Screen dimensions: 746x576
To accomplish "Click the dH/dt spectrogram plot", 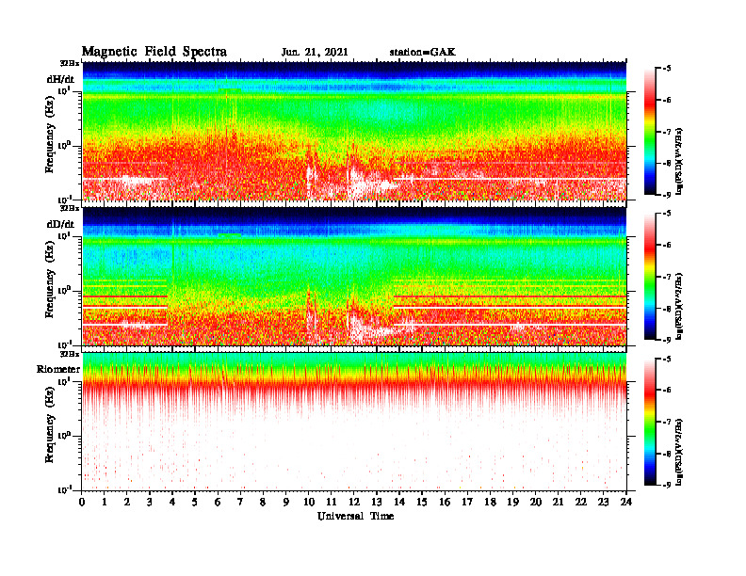I will 354,131.
